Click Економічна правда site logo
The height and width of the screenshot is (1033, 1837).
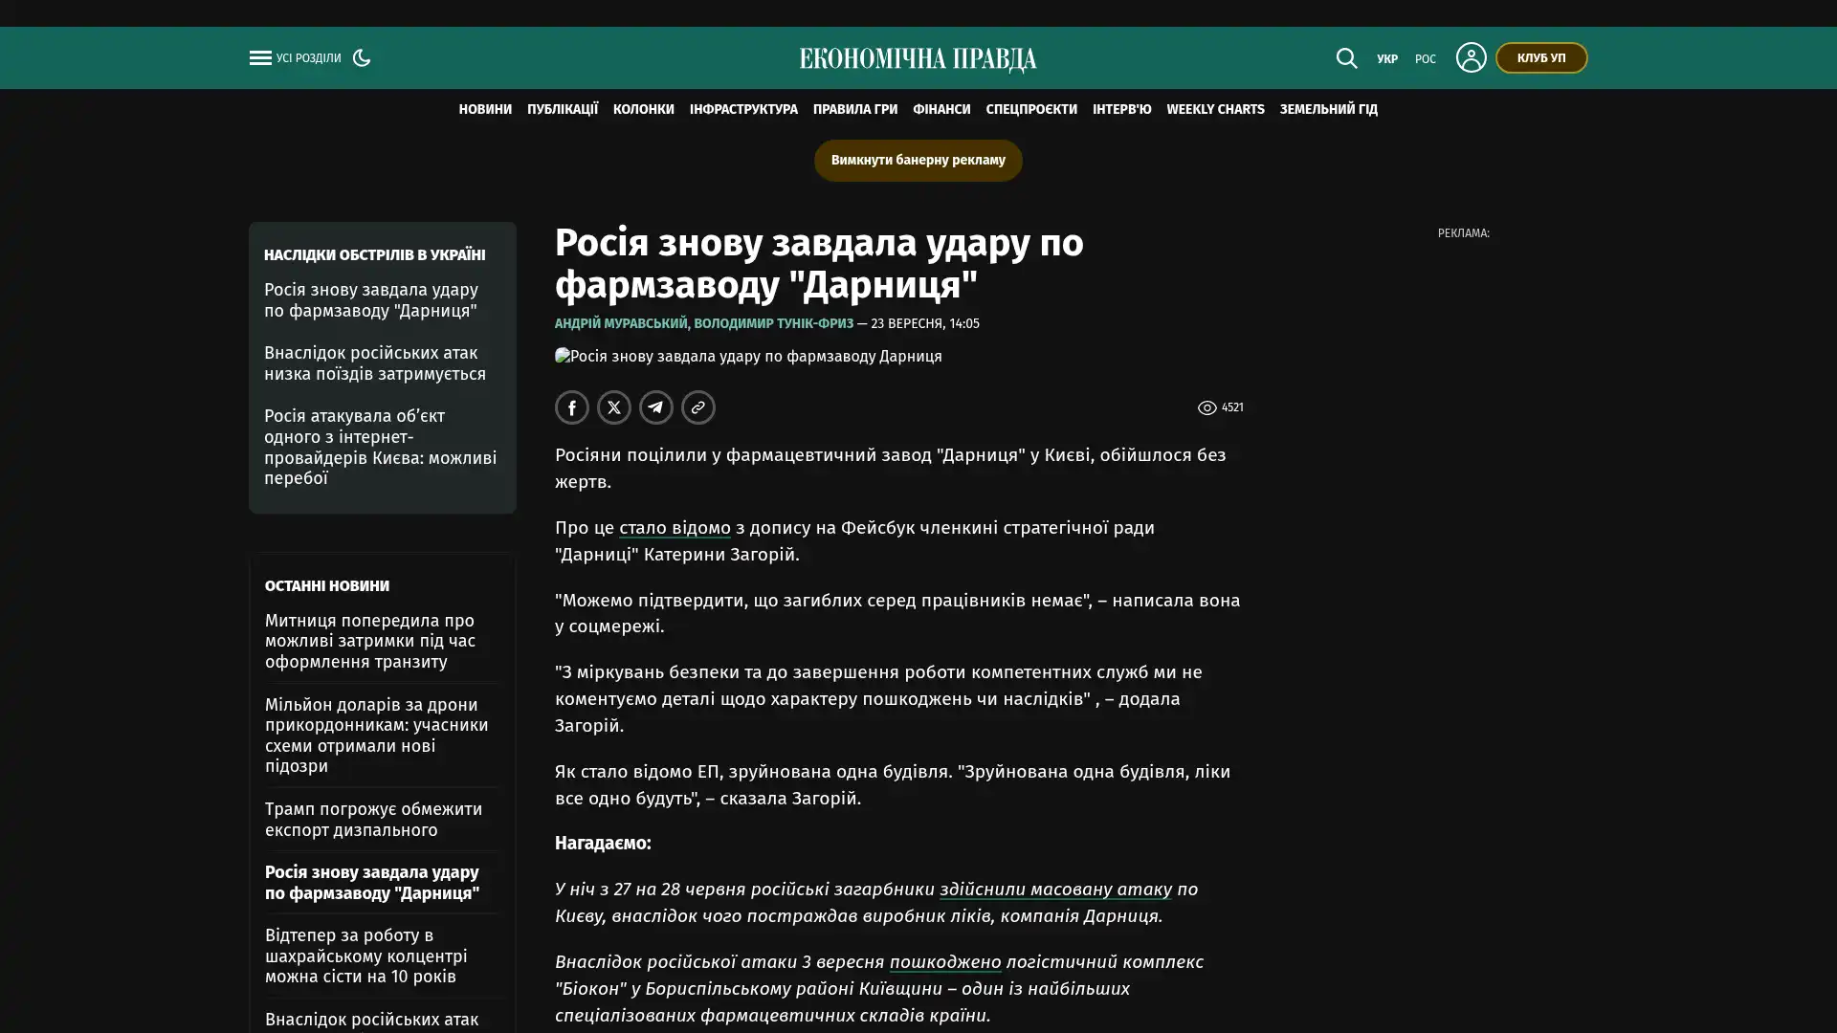(x=918, y=59)
